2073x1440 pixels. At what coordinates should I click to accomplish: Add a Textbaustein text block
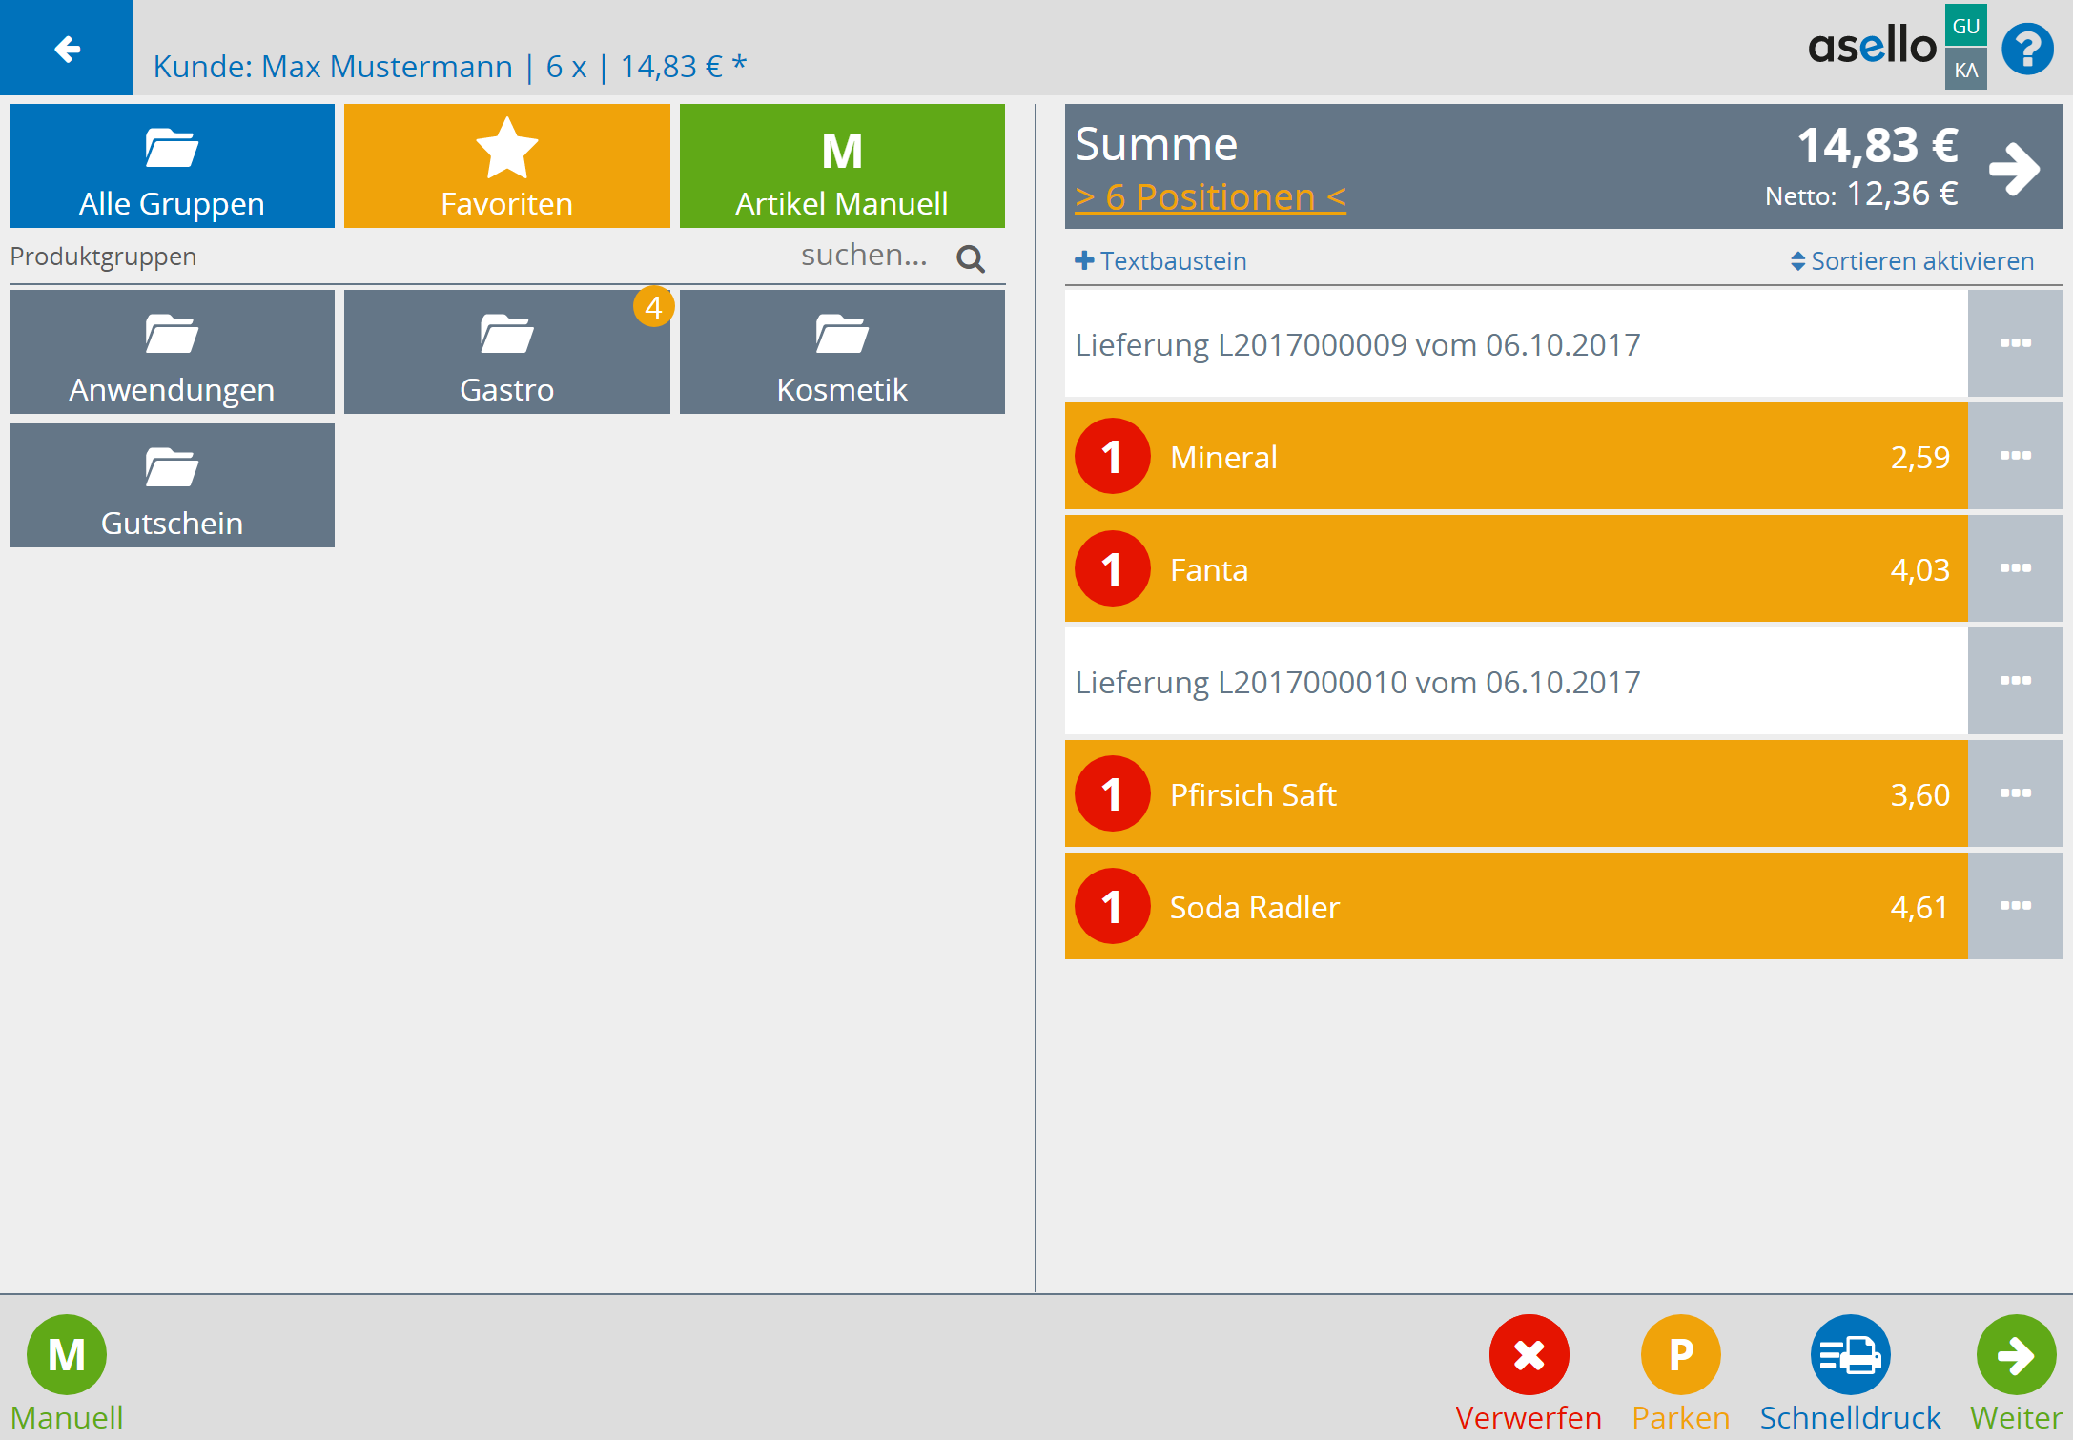pos(1160,261)
